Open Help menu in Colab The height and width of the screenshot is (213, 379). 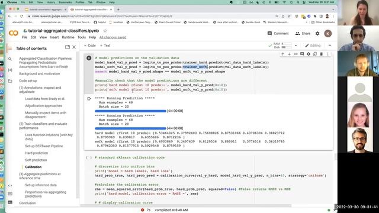(x=92, y=37)
